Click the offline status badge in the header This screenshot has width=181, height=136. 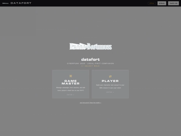click(152, 3)
